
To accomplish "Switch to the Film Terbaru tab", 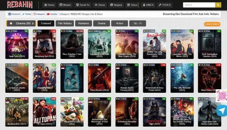I will pos(65,23).
